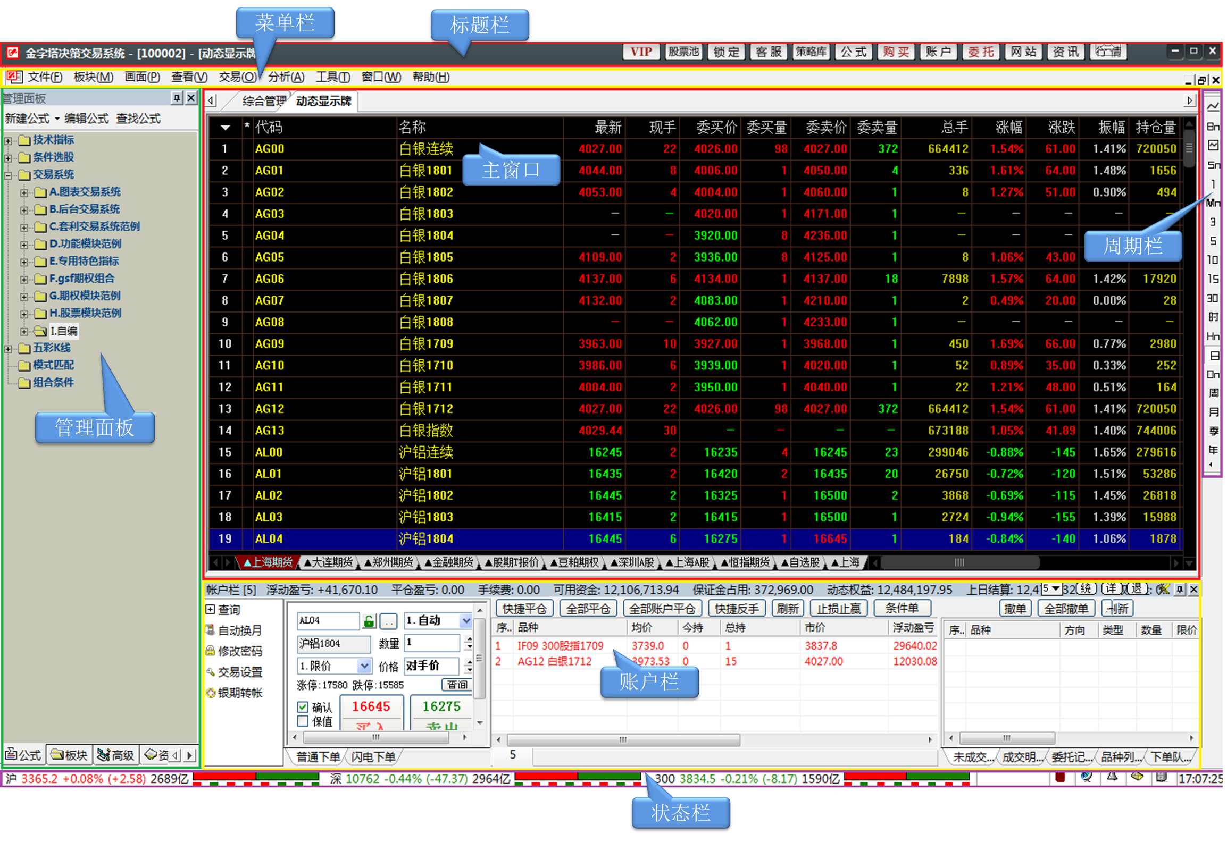Screen dimensions: 1227x842
Task: Pin the account bar with pushpin icon
Action: pos(1179,589)
